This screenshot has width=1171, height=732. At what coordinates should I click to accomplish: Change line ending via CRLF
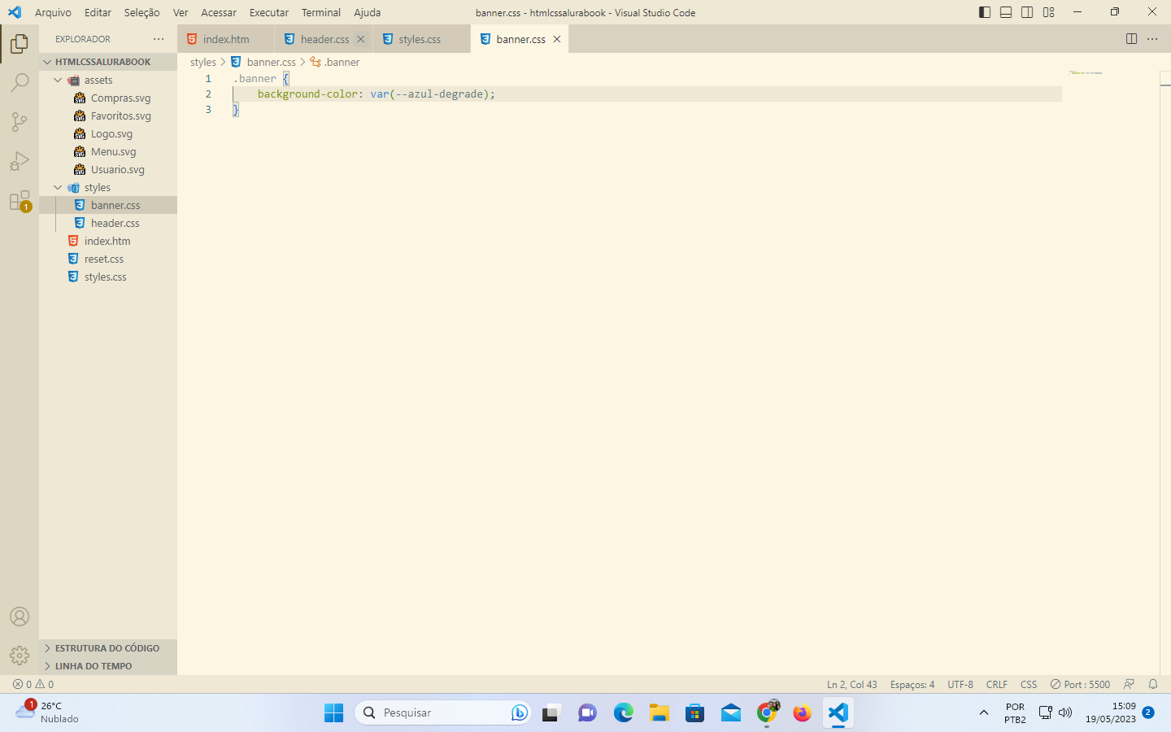997,684
